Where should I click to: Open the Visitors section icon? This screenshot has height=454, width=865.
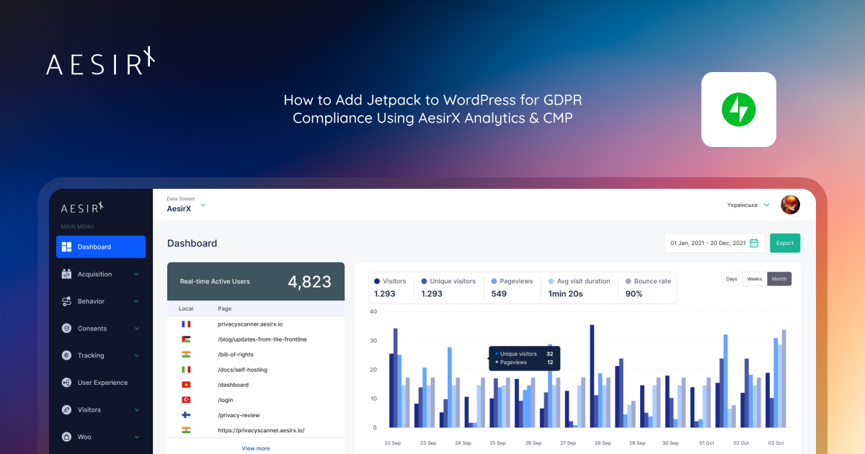pyautogui.click(x=66, y=409)
